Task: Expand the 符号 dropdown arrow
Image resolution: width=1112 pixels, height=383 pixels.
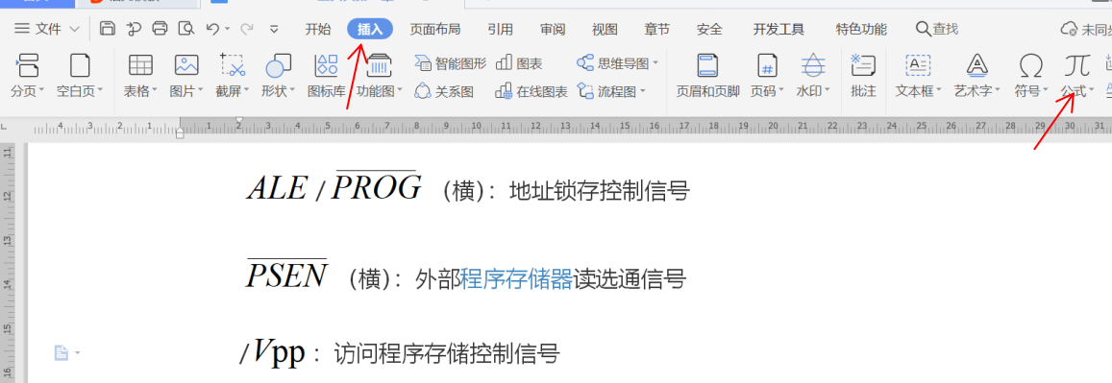Action: pyautogui.click(x=1046, y=90)
